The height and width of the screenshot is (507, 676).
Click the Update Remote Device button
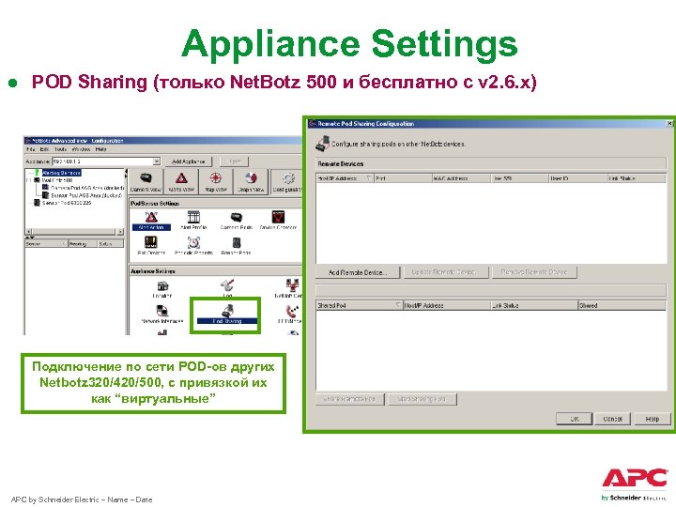(446, 272)
